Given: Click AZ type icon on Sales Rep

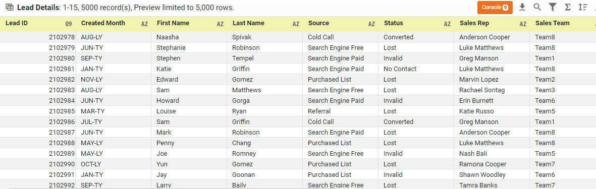Looking at the screenshot, I should pos(523,24).
